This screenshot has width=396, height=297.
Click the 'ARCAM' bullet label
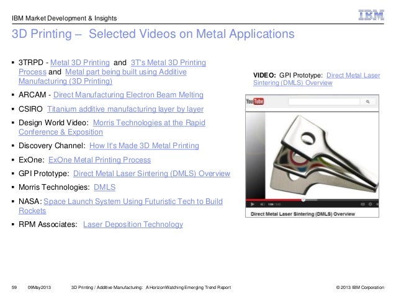point(32,95)
